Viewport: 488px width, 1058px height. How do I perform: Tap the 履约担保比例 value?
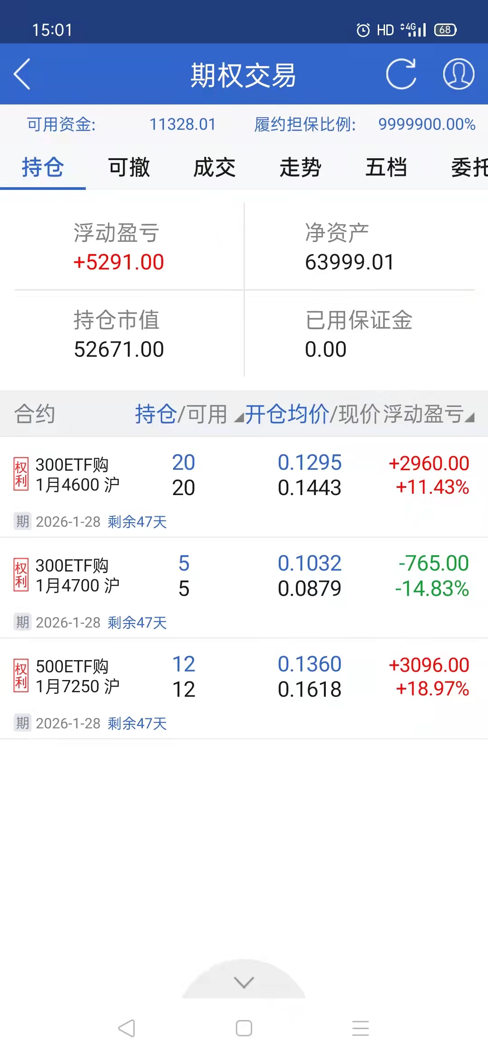(427, 124)
